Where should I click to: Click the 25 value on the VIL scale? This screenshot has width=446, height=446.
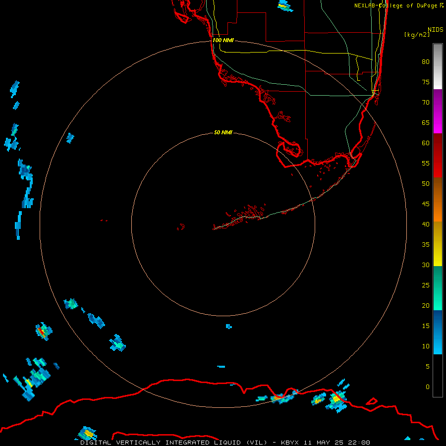(426, 285)
